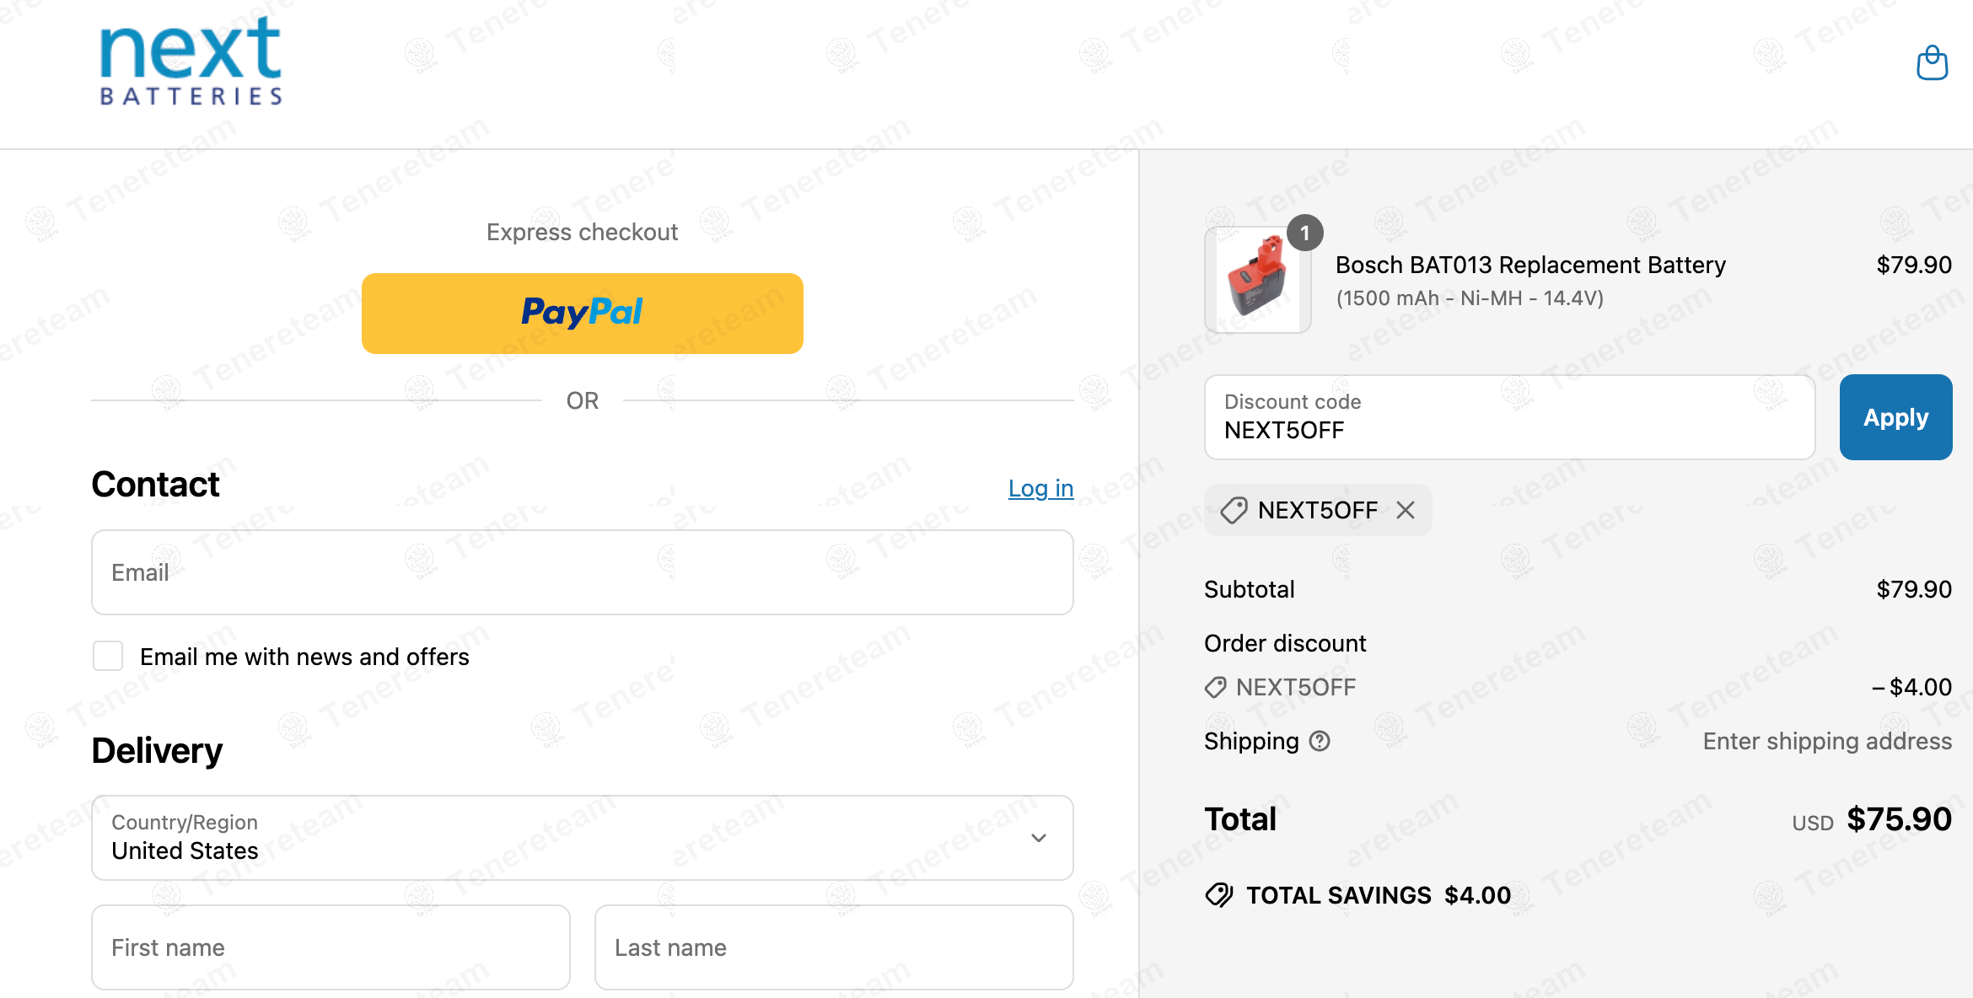
Task: Click into the Discount code field
Action: coord(1509,417)
